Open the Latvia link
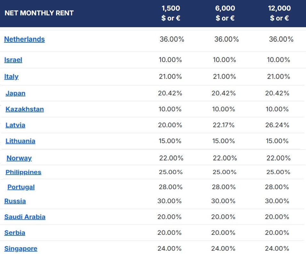306x254 pixels. pos(15,125)
